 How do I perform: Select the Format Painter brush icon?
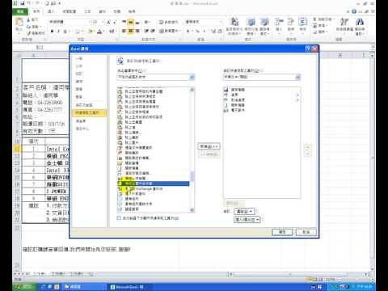tap(29, 33)
